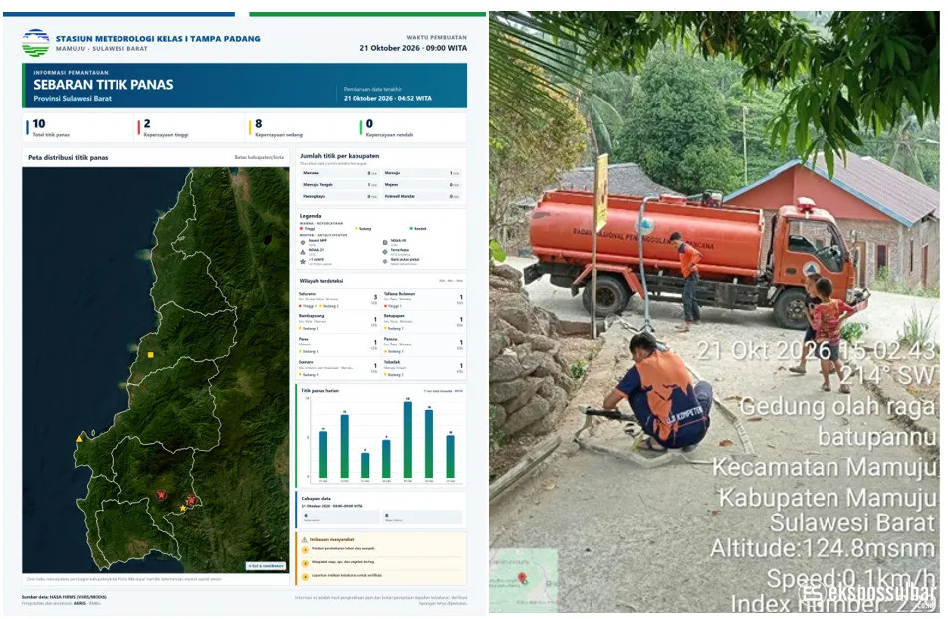Select the 'Majene' row in kabupaten table
The image size is (948, 619).
click(x=422, y=185)
